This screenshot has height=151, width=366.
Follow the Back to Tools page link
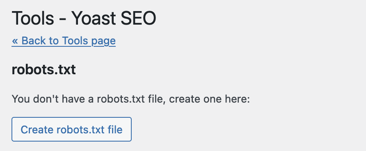coord(64,41)
